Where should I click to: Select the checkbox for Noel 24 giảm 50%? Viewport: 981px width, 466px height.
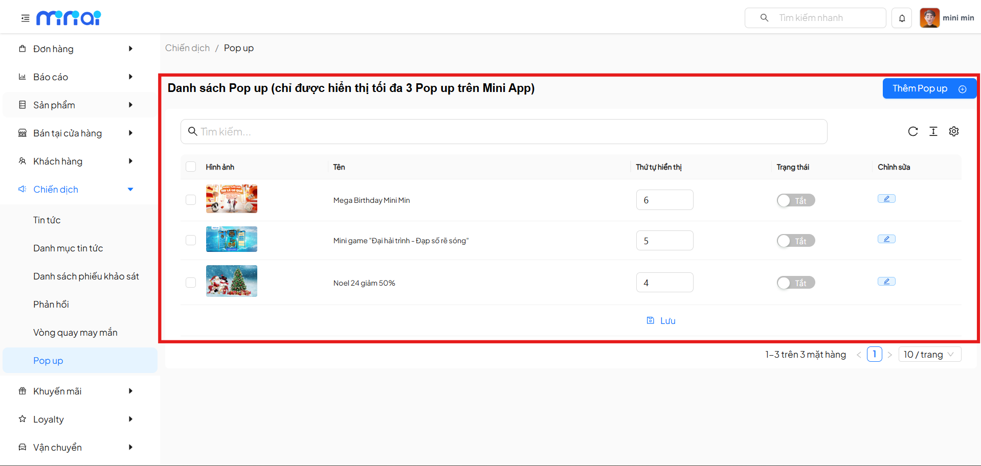pos(191,283)
